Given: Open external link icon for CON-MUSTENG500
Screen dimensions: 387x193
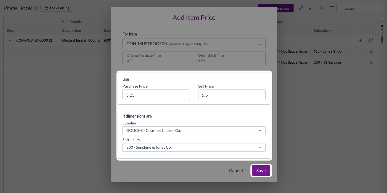Looking at the screenshot, I should click(371, 40).
